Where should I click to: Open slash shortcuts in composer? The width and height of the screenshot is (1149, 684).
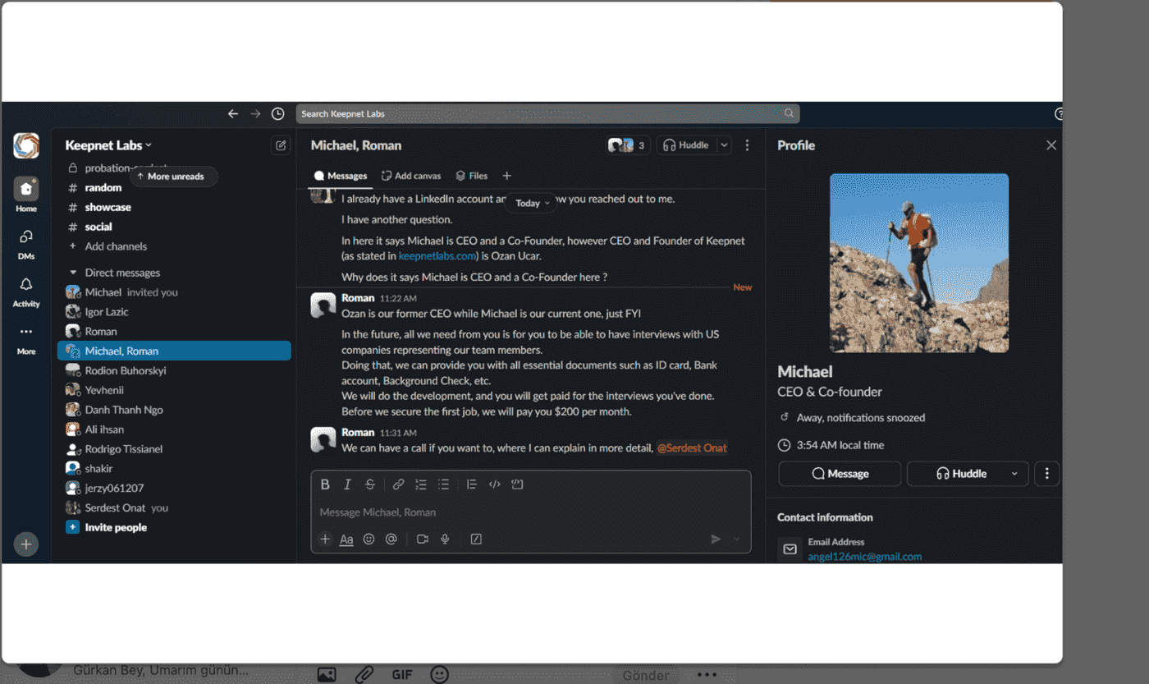(x=476, y=539)
